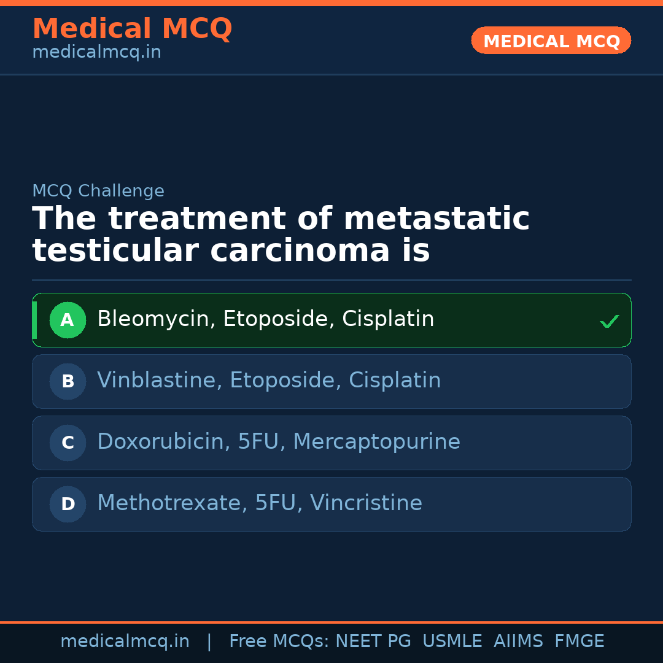Pick the Doxorubicin, 5FU, Mercaptopurine option
Image resolution: width=663 pixels, height=663 pixels.
click(x=278, y=442)
